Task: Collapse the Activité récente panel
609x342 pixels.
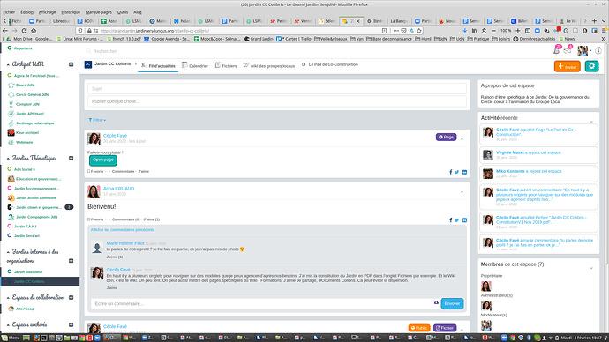Action: [591, 122]
